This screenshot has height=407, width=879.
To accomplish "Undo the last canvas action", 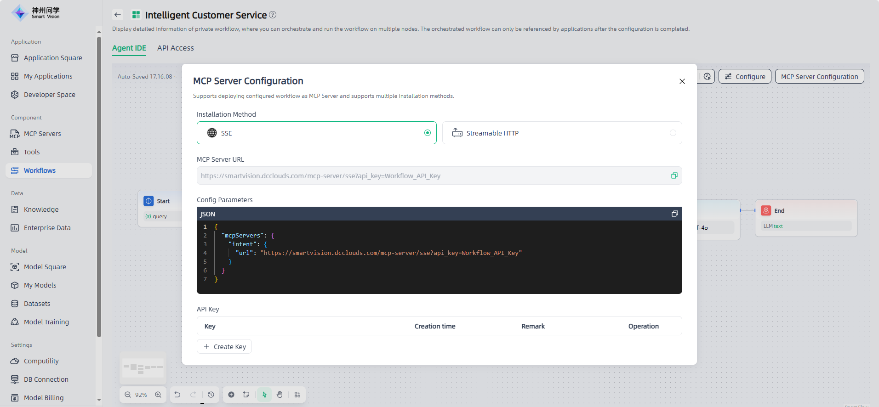I will 177,395.
